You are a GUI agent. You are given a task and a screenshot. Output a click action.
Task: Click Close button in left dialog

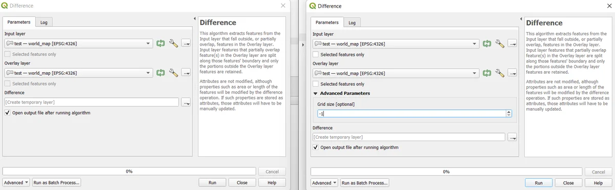click(242, 182)
